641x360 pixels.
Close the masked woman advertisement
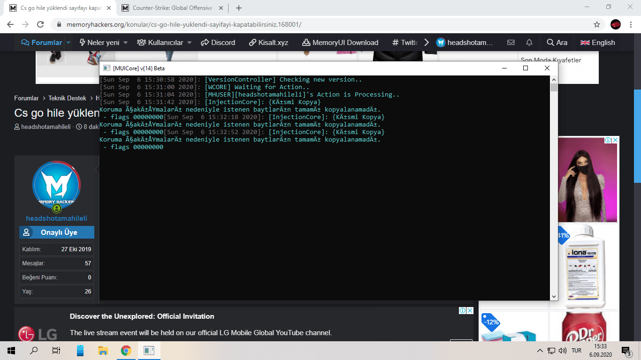[616, 140]
